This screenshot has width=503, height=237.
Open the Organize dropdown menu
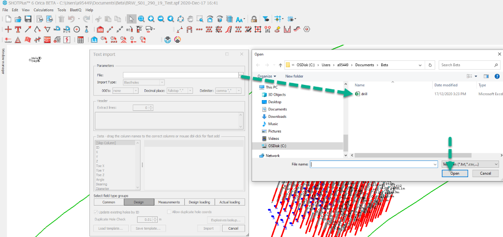267,76
